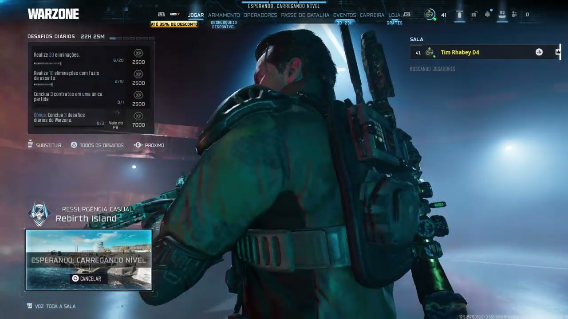Click the Até 35% de desconto banner
568x319 pixels.
[174, 24]
